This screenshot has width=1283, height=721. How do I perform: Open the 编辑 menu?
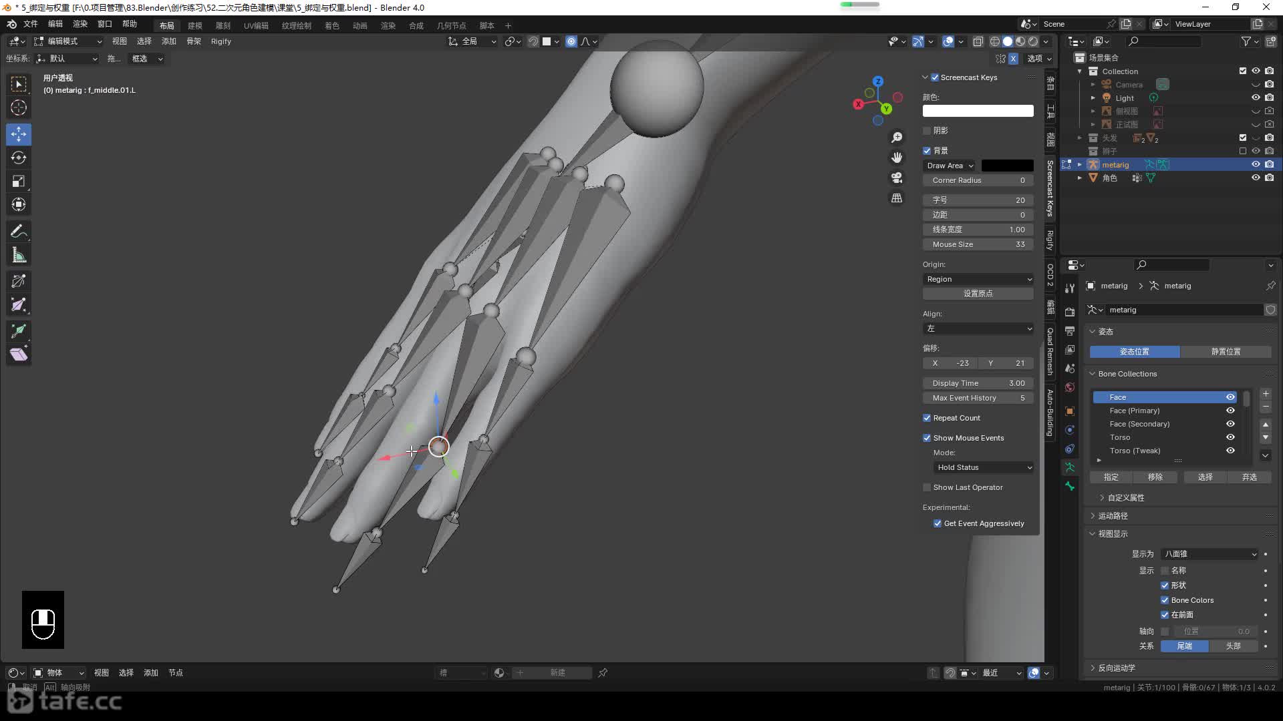pos(55,24)
